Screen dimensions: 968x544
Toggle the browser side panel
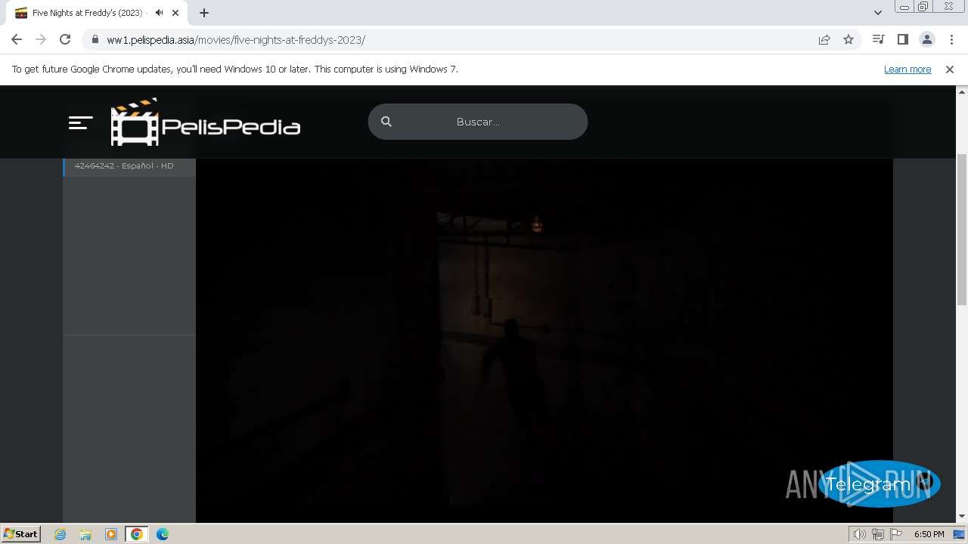pyautogui.click(x=902, y=39)
